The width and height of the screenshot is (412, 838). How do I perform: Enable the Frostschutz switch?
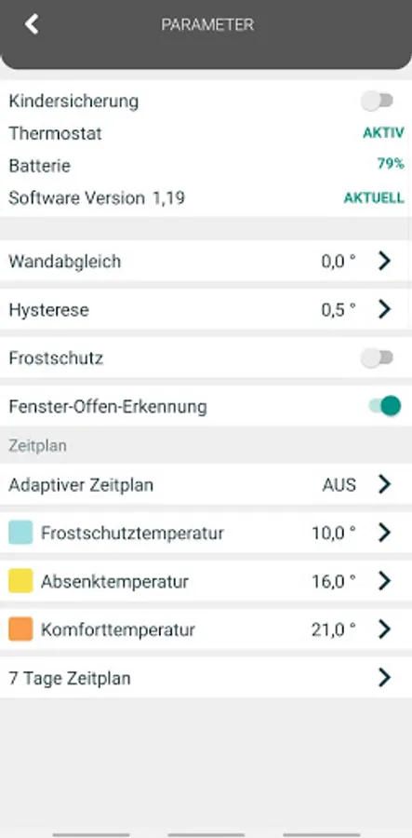click(378, 358)
